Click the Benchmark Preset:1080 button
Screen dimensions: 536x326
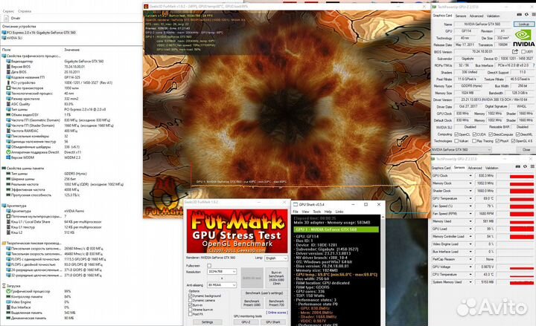(x=252, y=303)
